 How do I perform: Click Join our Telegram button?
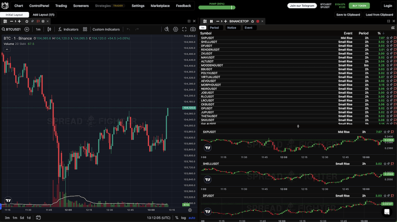click(302, 6)
